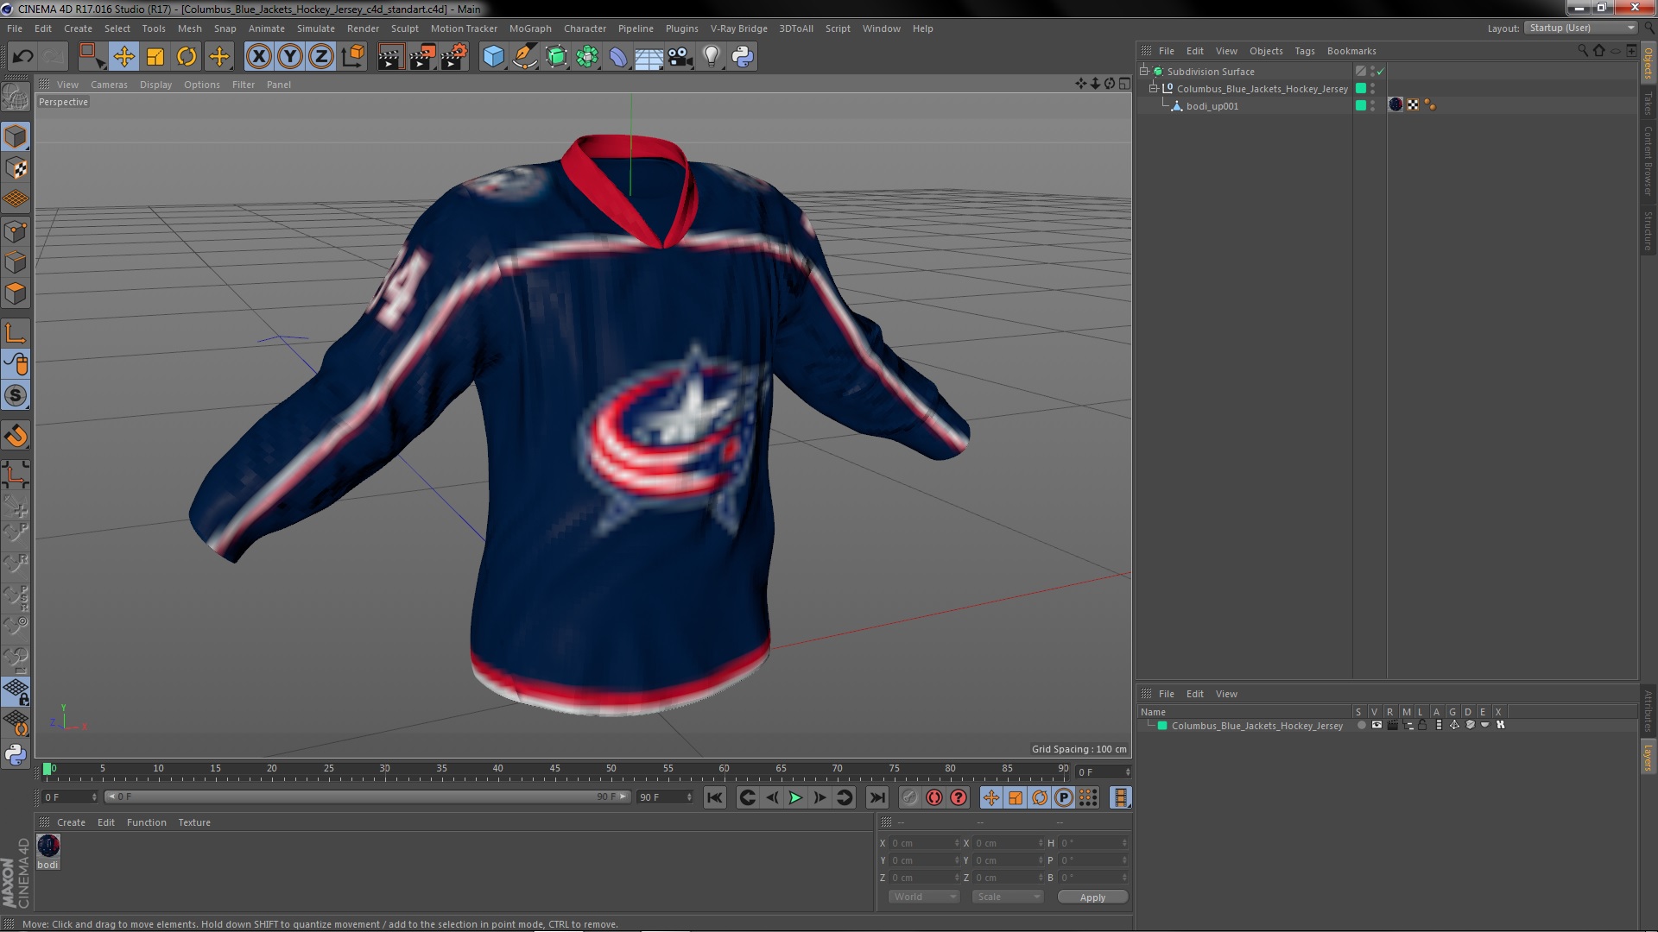This screenshot has height=932, width=1658.
Task: Open the V-Ray Bridge menu
Action: click(x=738, y=28)
